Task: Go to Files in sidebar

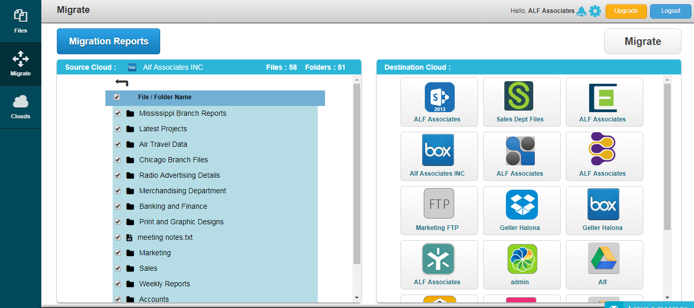Action: coord(21,21)
